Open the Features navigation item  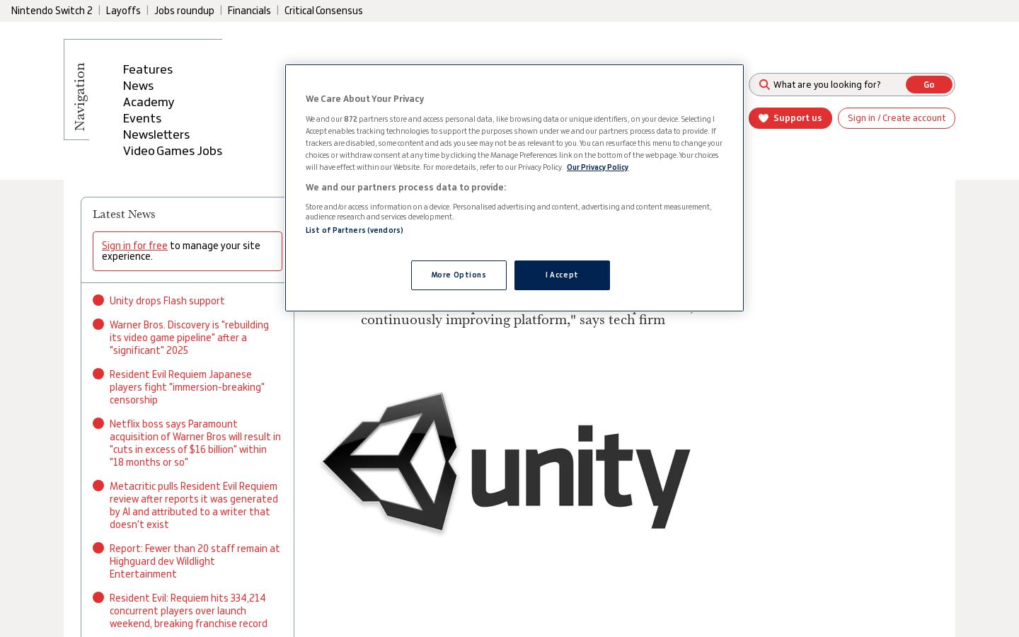(148, 69)
